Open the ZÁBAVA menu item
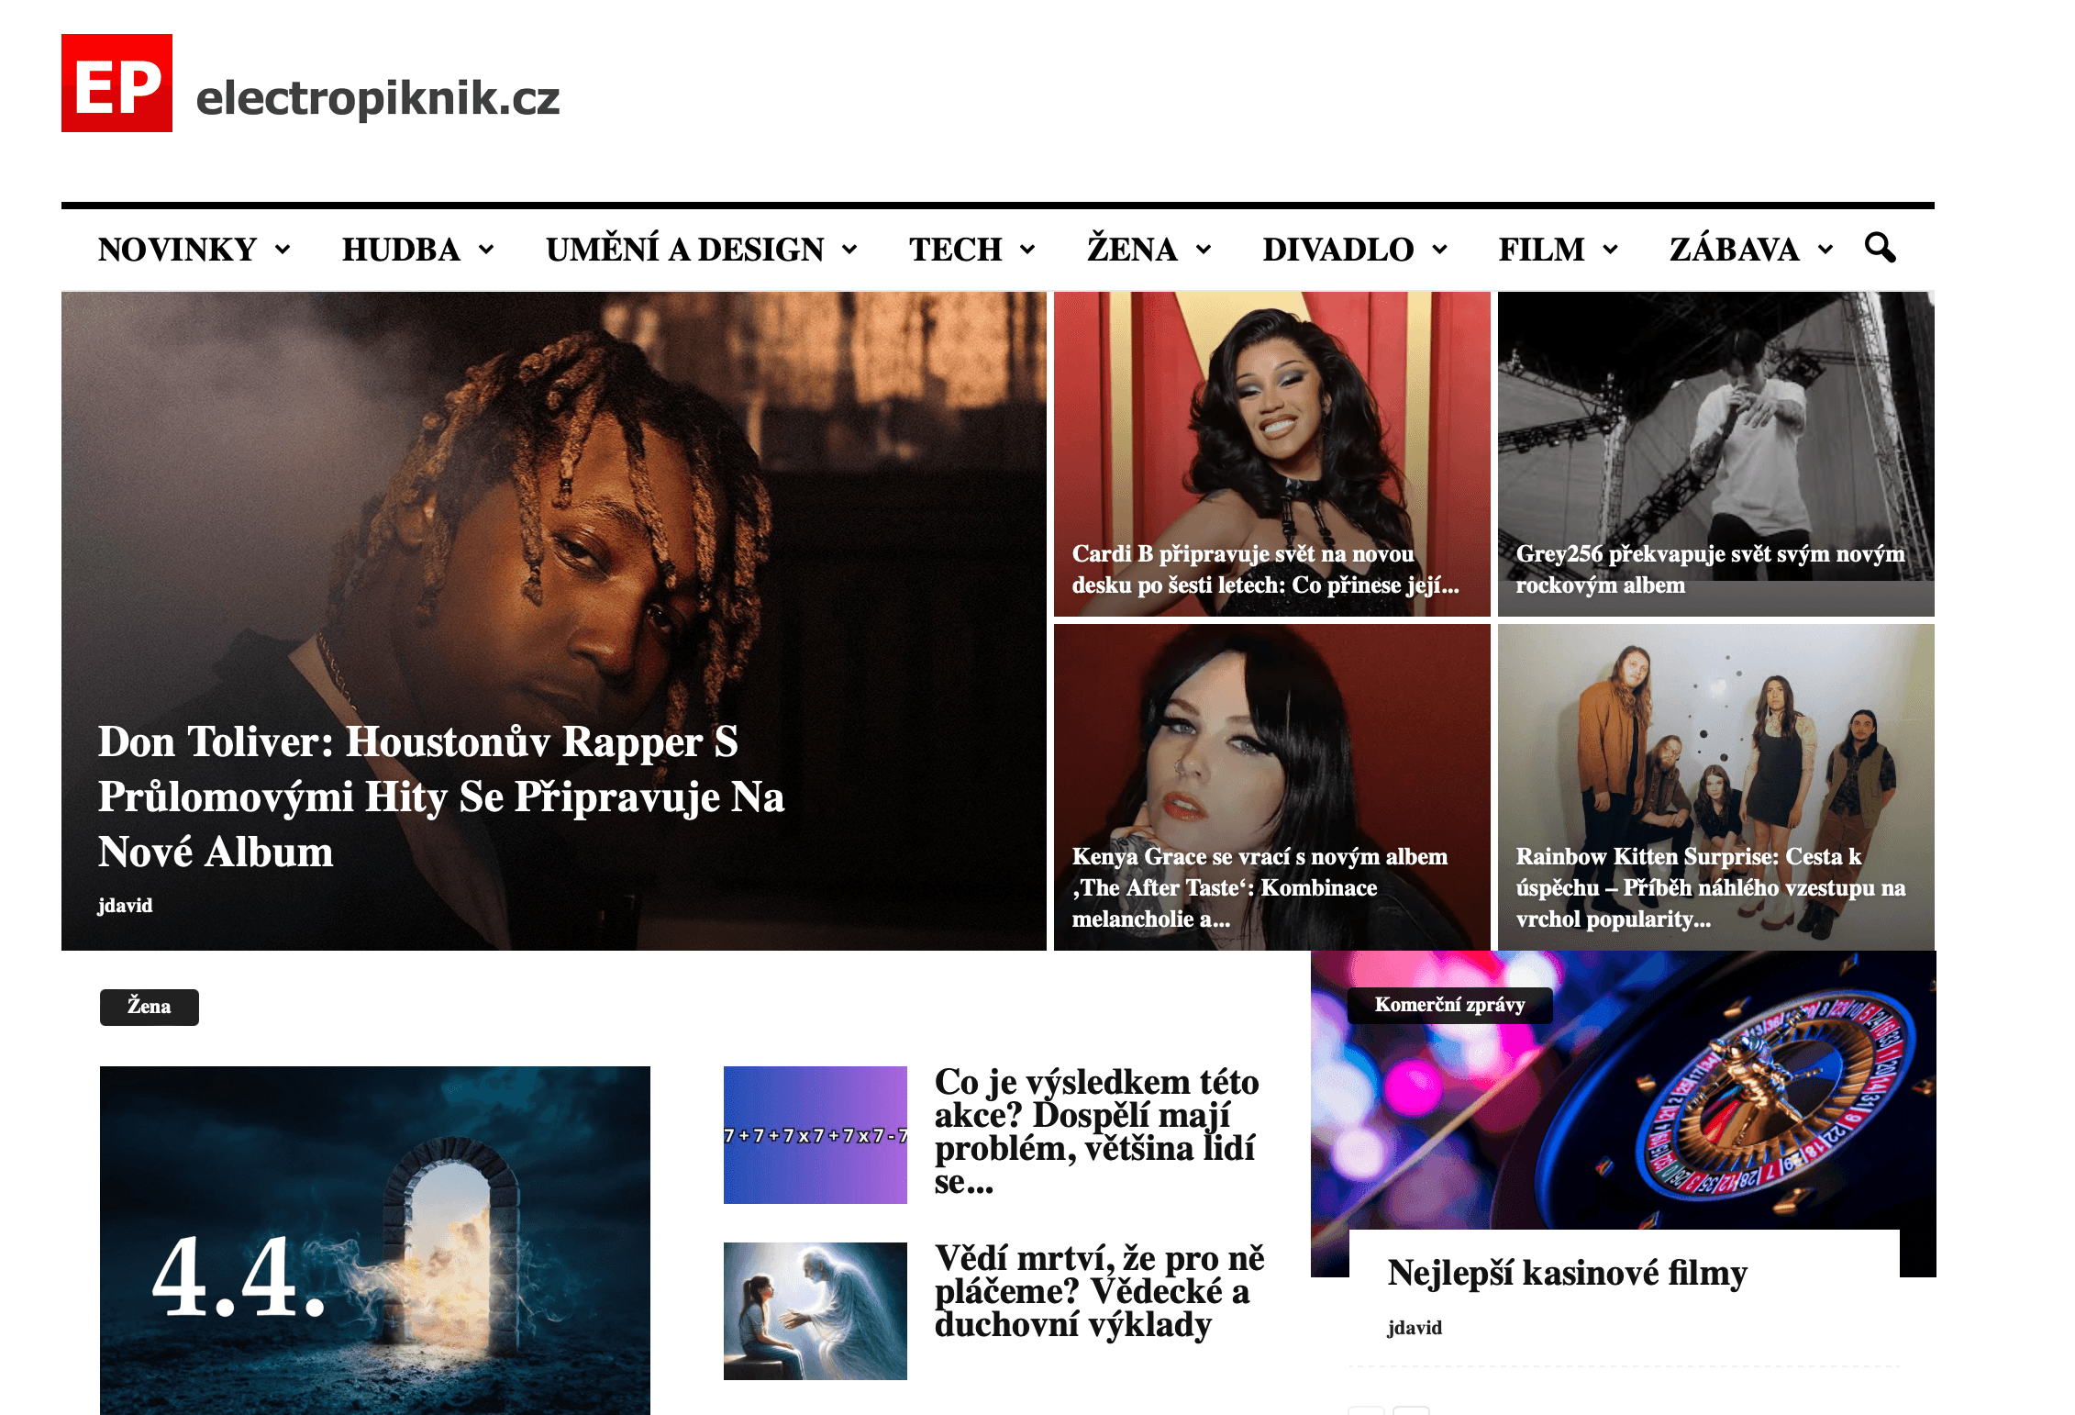Screen dimensions: 2075x1415 (x=1734, y=249)
